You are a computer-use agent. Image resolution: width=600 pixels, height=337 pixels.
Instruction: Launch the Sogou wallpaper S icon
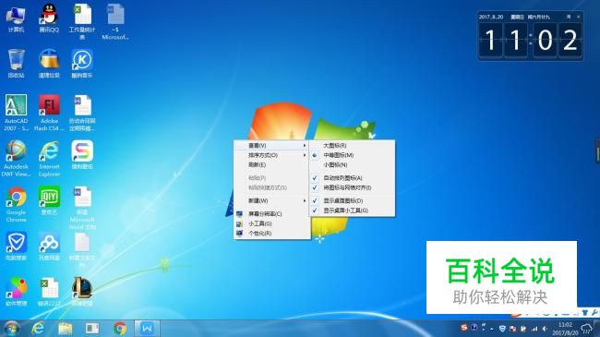tap(82, 155)
